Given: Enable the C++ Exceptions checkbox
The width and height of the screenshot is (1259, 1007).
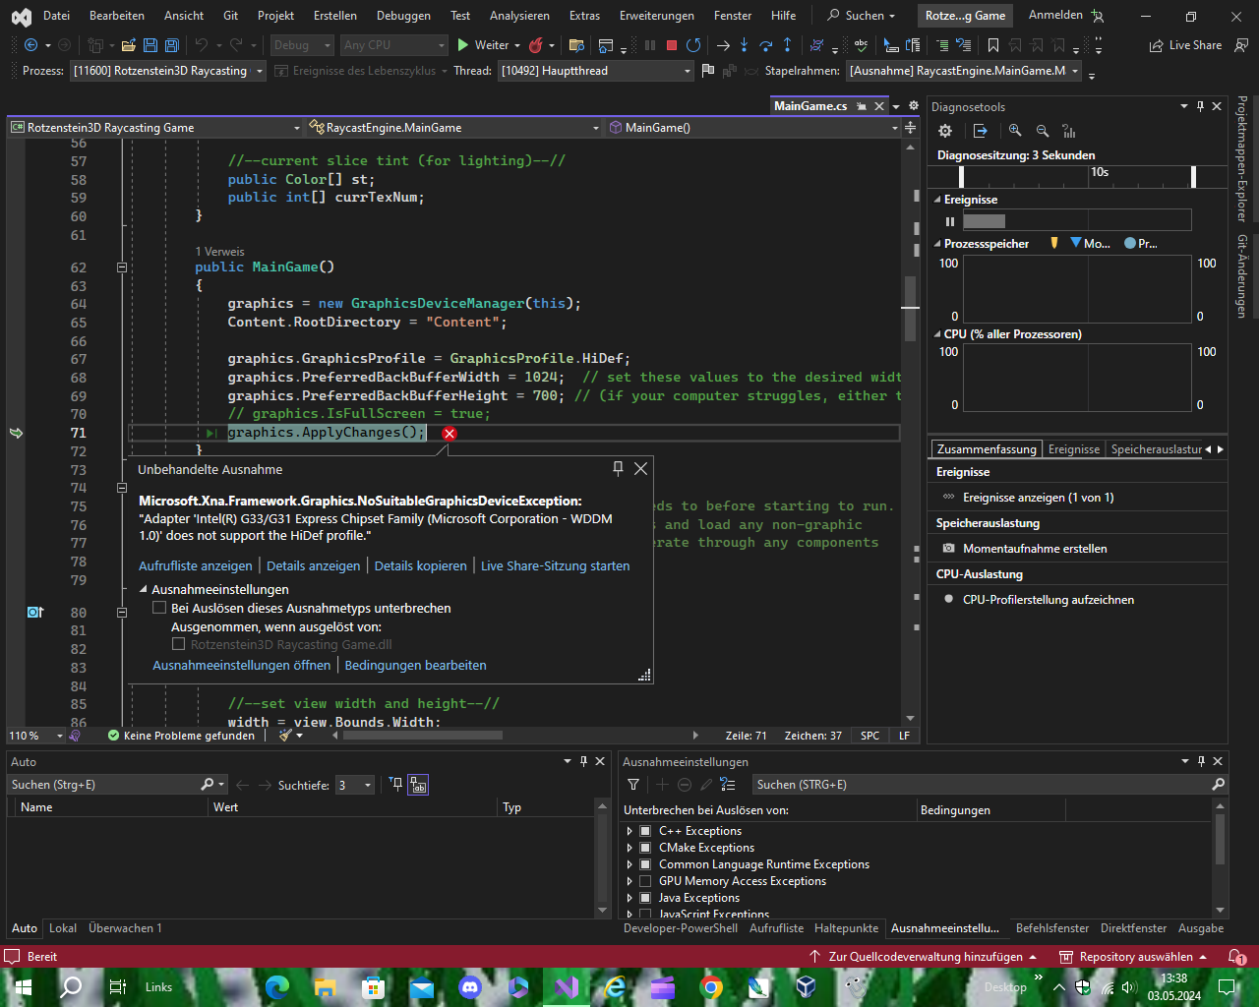Looking at the screenshot, I should coord(646,830).
